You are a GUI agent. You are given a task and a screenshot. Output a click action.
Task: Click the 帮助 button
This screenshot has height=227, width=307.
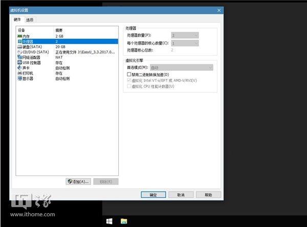click(208, 195)
